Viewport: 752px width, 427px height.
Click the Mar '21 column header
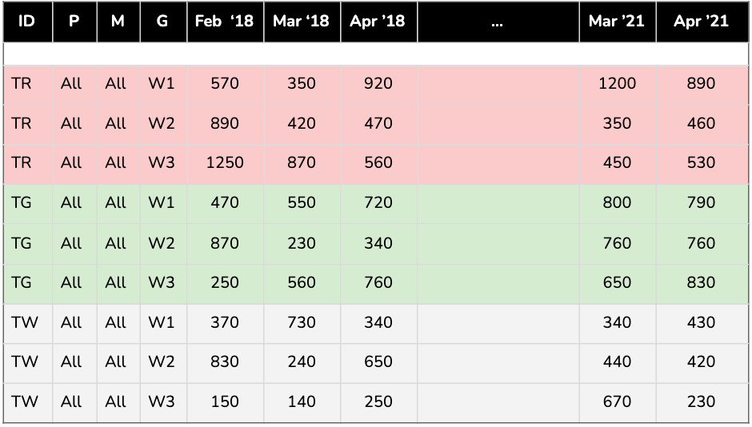(617, 22)
